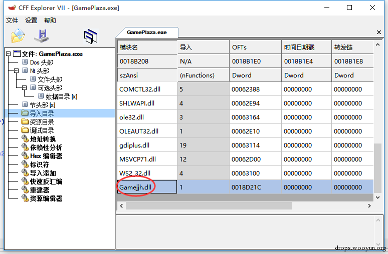The width and height of the screenshot is (388, 254).
Task: Click the 节头部 page icon
Action: click(25, 104)
